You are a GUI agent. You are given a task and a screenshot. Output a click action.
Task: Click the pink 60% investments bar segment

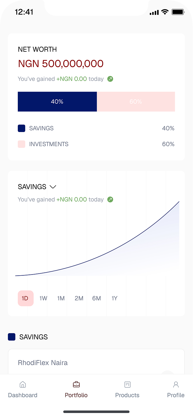[136, 102]
